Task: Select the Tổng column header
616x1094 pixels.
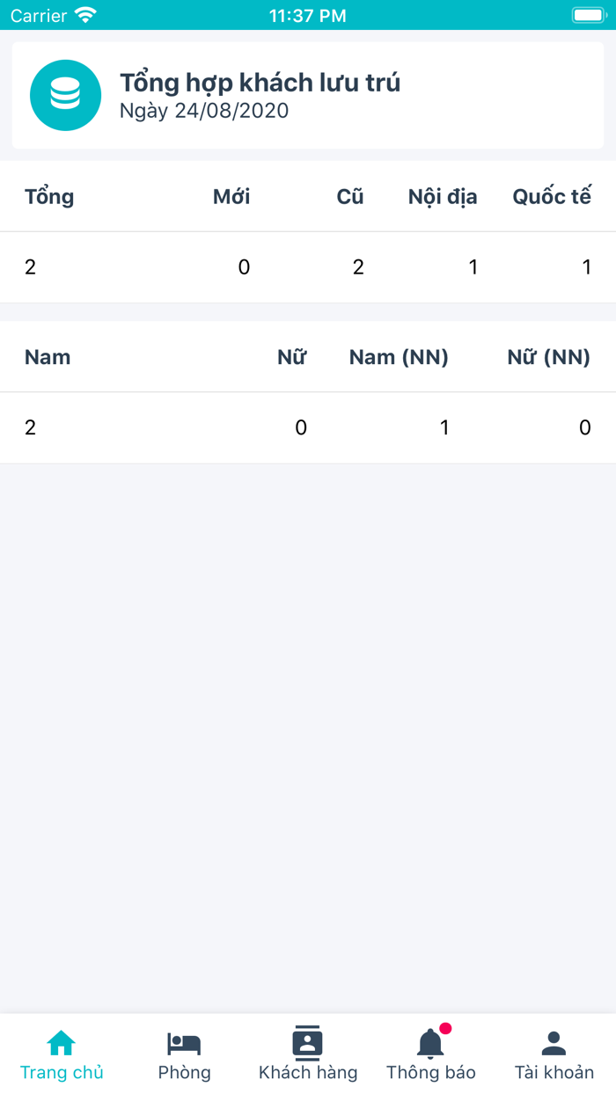Action: [49, 196]
